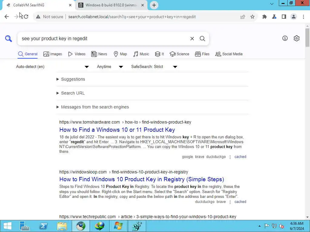Open the browser extensions puzzle icon
Screen dimensions: 310x232
pos(265,17)
